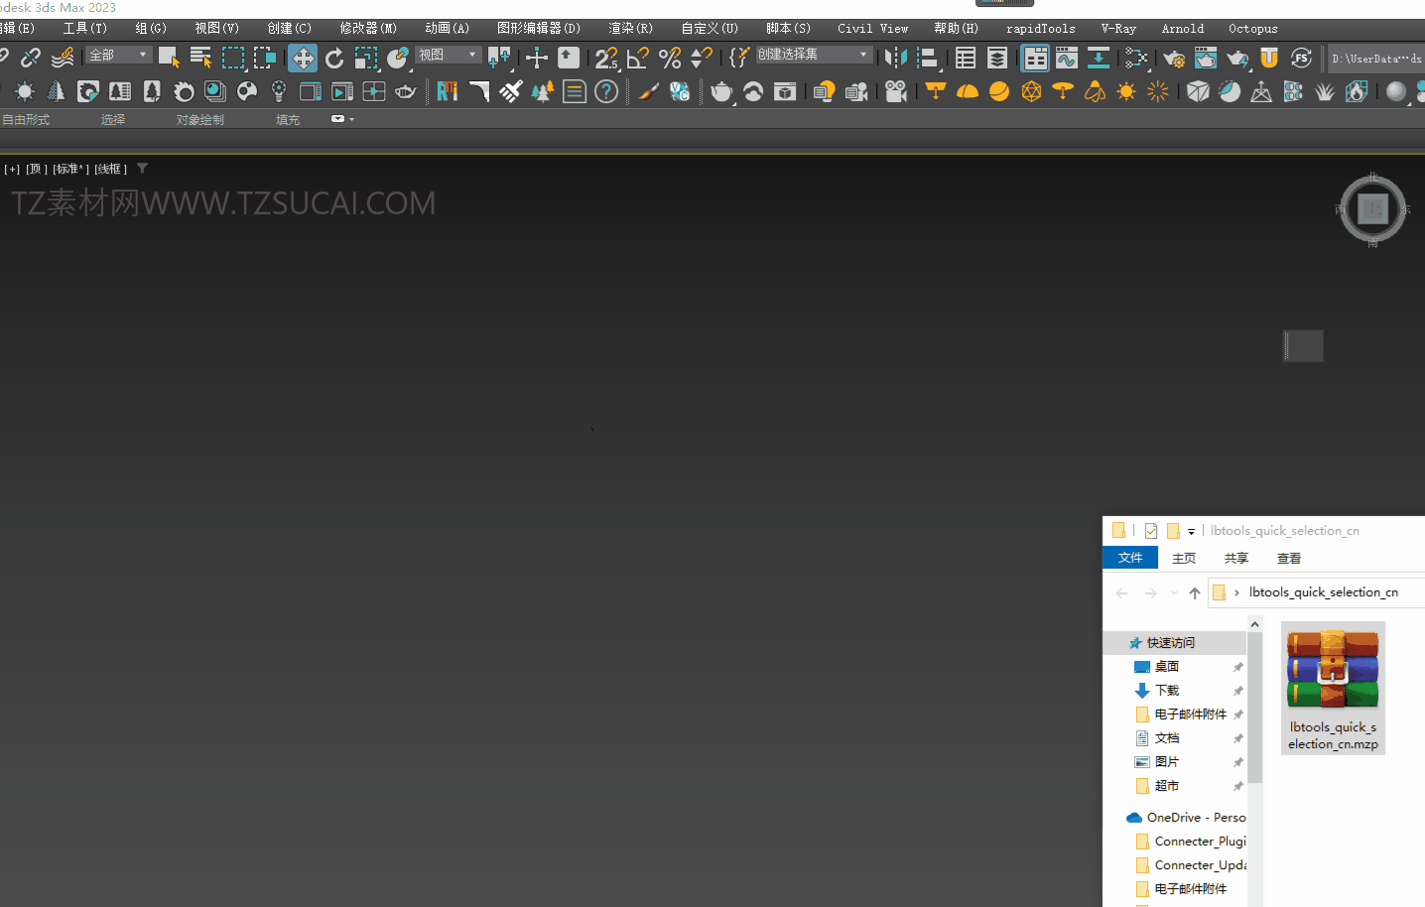Open the Curve Editor icon
The height and width of the screenshot is (907, 1425).
pyautogui.click(x=1067, y=59)
